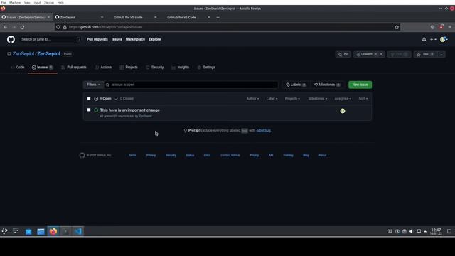The image size is (455, 256).
Task: Reload the page with the refresh icon
Action: 22,27
